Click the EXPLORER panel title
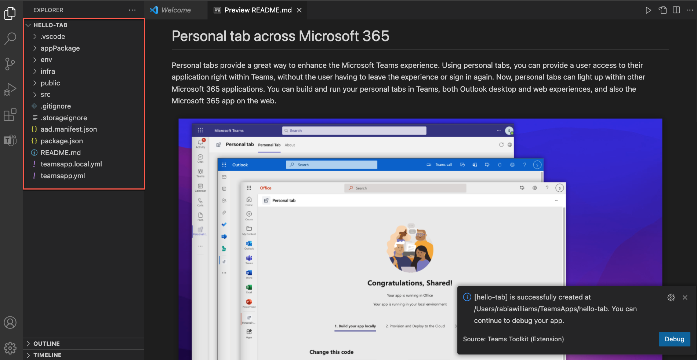This screenshot has height=360, width=697. coord(48,10)
